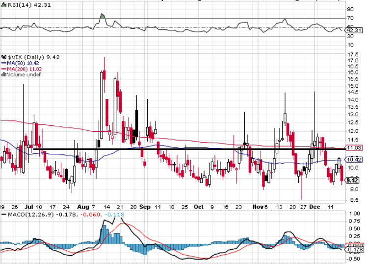The width and height of the screenshot is (367, 264).
Task: Click the candlestick icon beside $VIX (Daily)
Action: 2,57
